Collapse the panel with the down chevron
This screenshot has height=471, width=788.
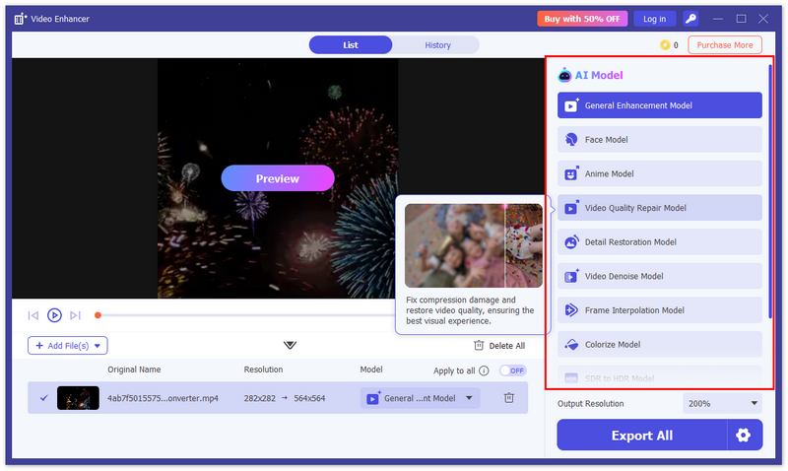click(x=290, y=345)
